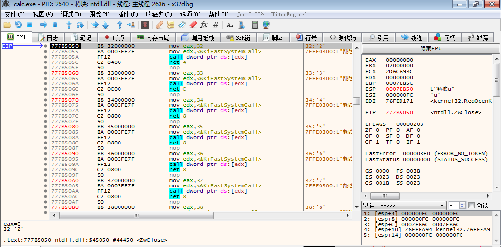Screen dimensions: 501x247
Task: Open the Patches bandage icon
Action: click(x=160, y=24)
